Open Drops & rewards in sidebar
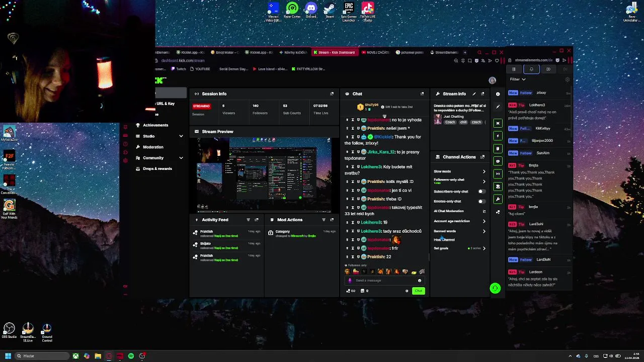Image resolution: width=644 pixels, height=362 pixels. coord(157,169)
